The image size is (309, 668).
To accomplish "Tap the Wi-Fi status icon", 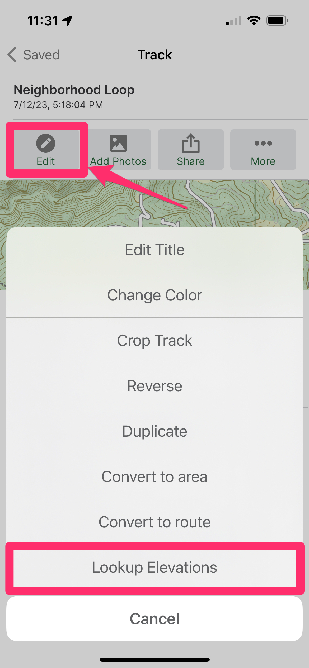I will point(254,20).
